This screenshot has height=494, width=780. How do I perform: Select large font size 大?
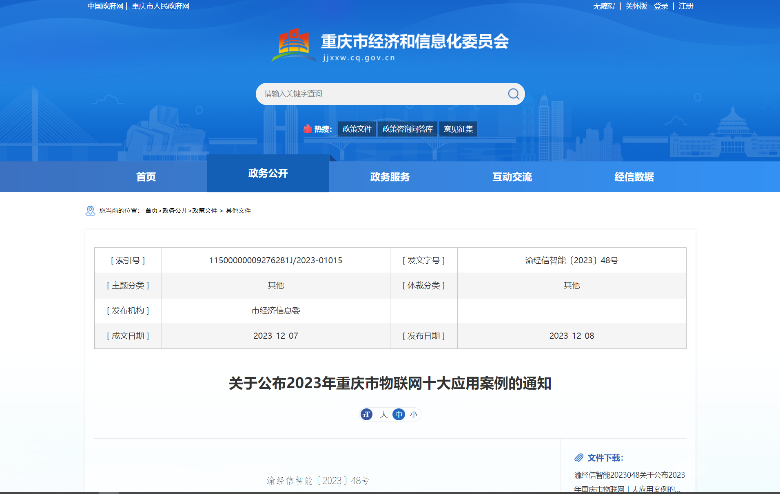[383, 415]
